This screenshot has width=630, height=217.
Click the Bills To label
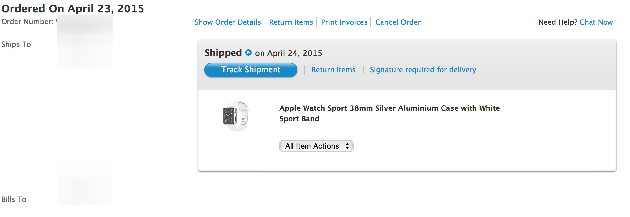coord(14,199)
